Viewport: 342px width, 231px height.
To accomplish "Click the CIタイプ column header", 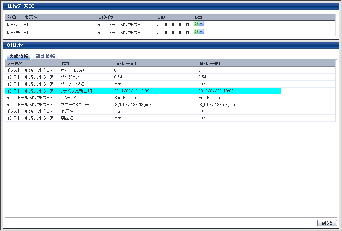I will [125, 17].
